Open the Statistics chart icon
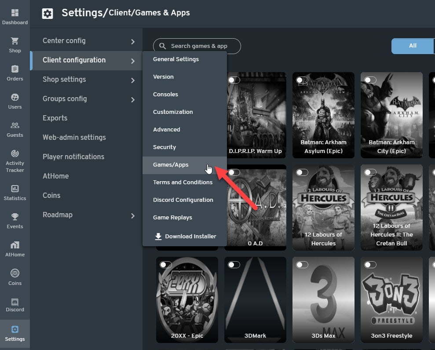 (x=15, y=189)
